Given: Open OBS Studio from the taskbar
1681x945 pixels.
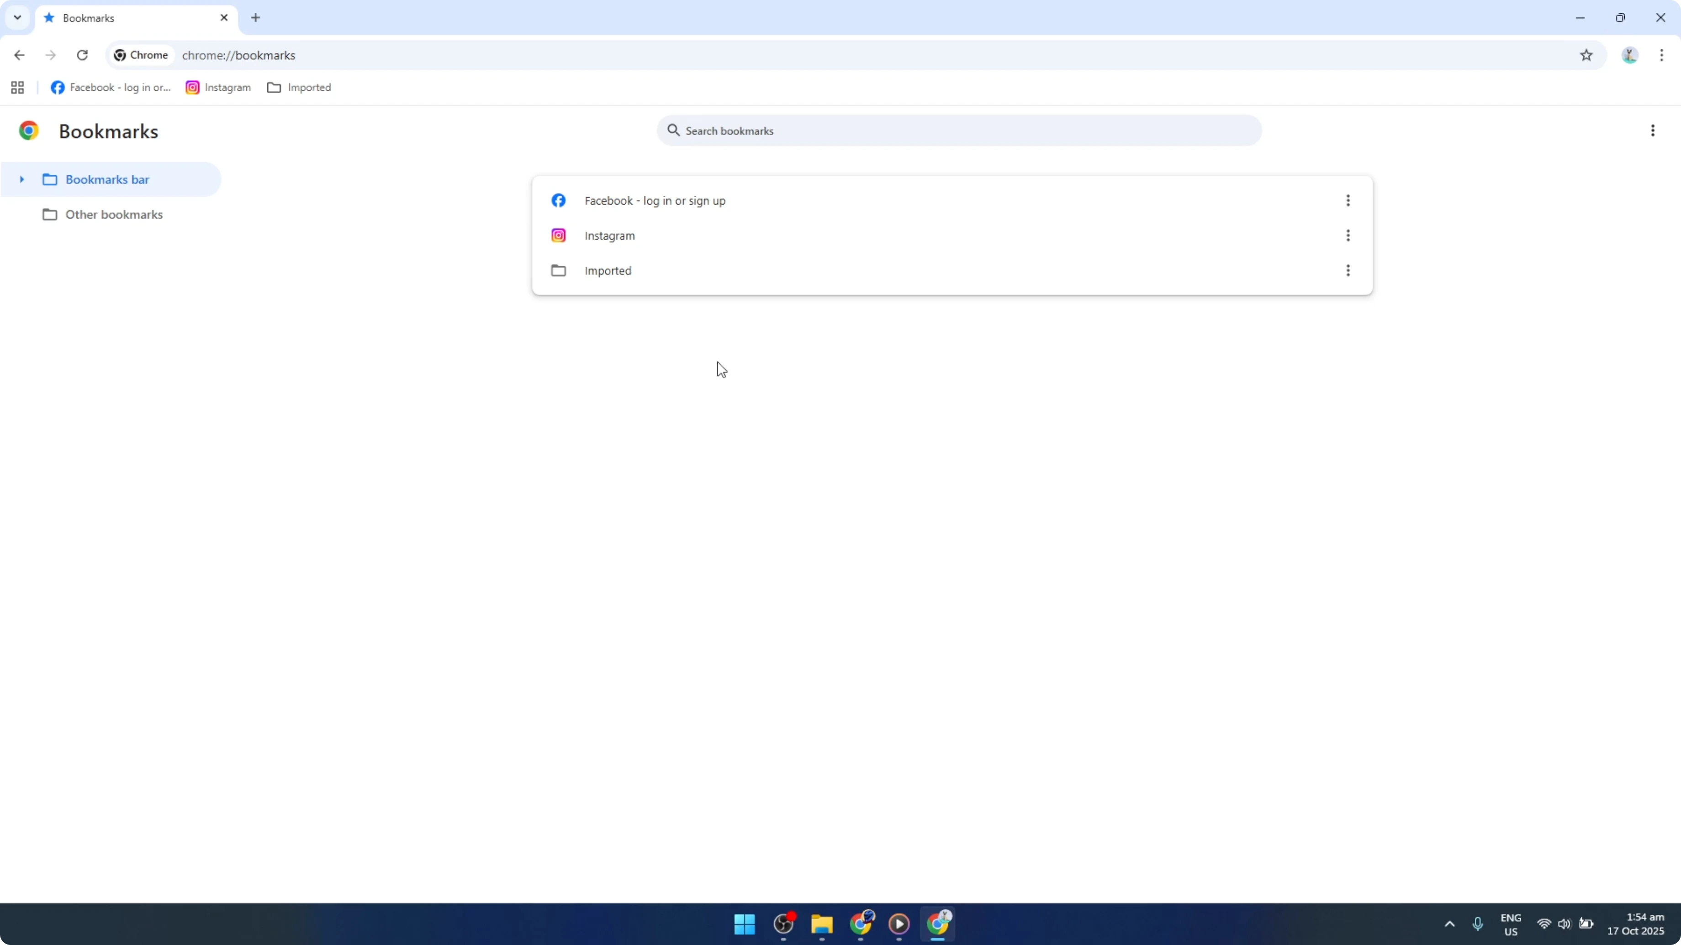Looking at the screenshot, I should 784,924.
